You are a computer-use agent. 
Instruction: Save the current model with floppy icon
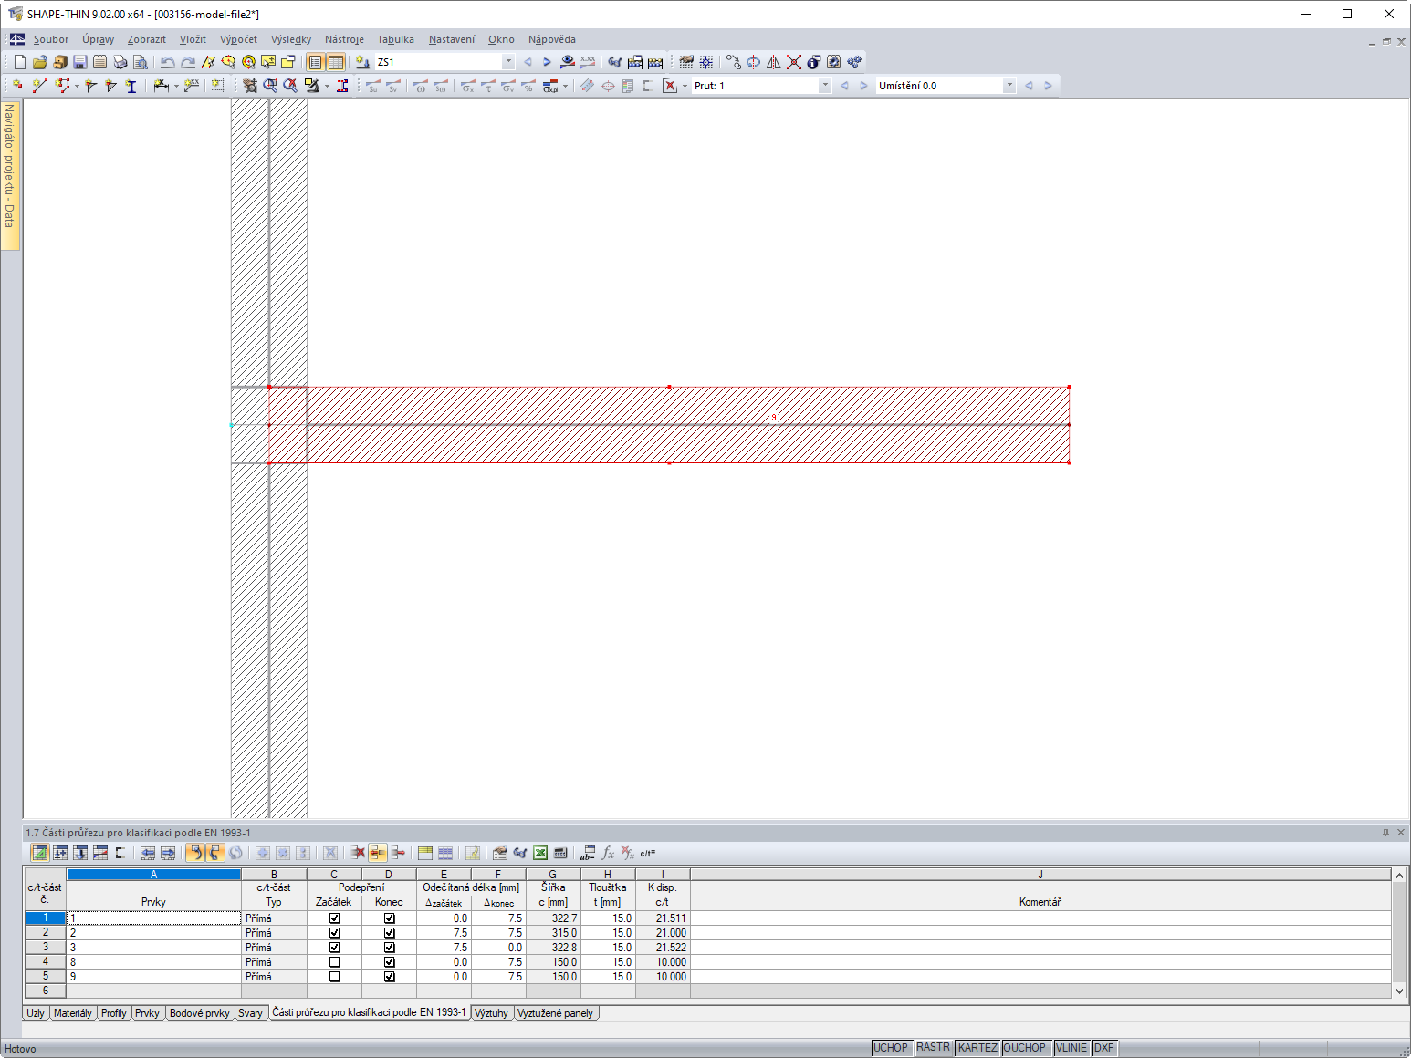[80, 62]
